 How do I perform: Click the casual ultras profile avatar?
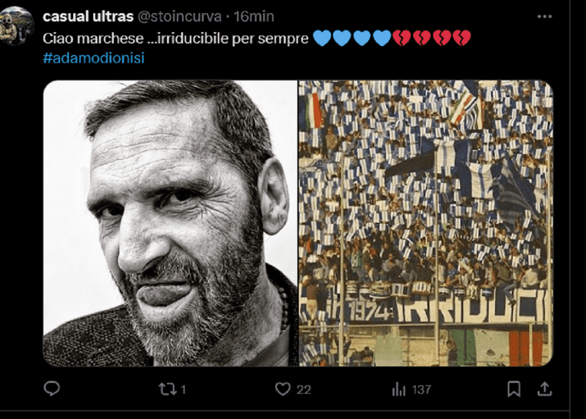(17, 26)
